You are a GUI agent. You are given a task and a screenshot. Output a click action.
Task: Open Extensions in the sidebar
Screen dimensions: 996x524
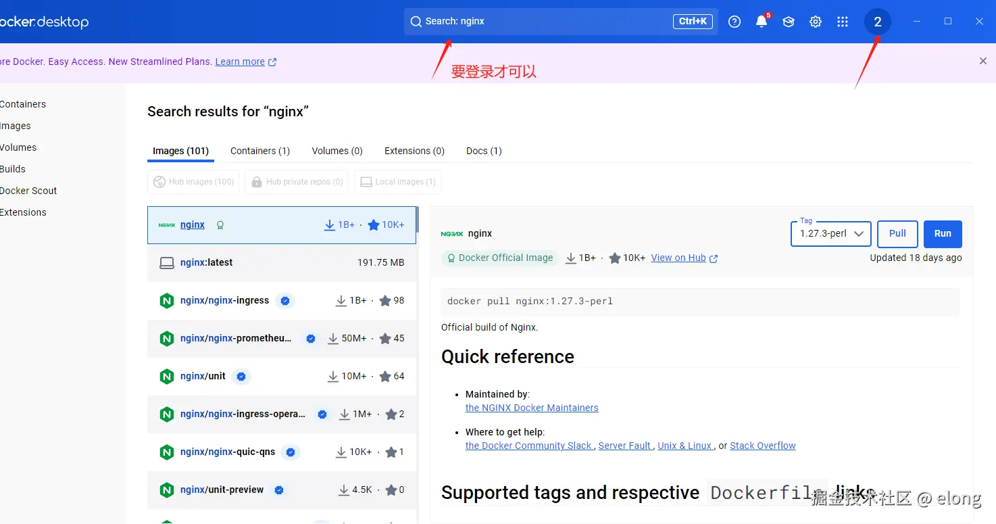point(23,212)
